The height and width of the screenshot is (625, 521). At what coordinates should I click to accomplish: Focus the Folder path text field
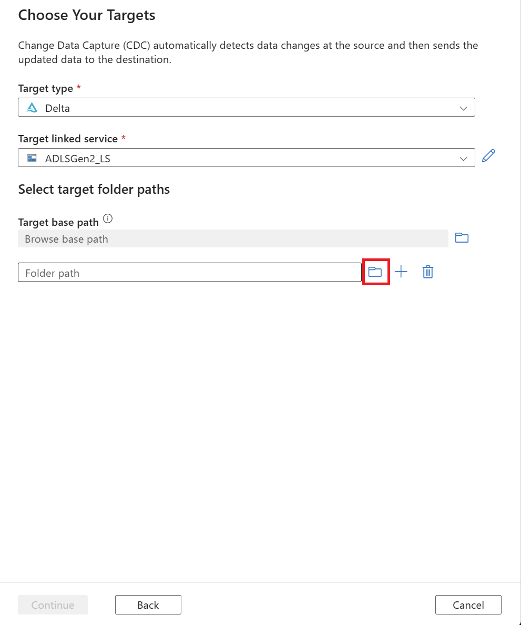(x=189, y=273)
